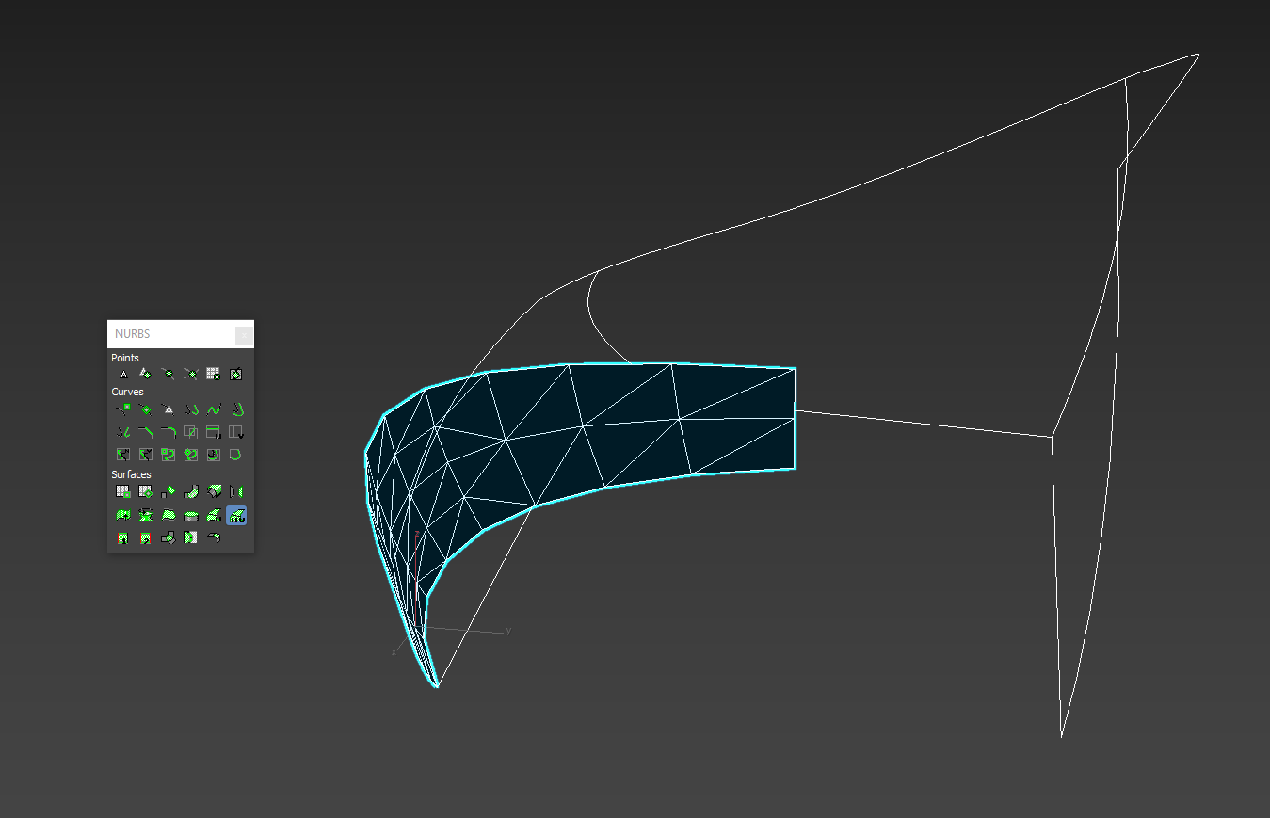Pick the CV Curve on Surface tool
The width and height of the screenshot is (1270, 818).
coord(169,455)
